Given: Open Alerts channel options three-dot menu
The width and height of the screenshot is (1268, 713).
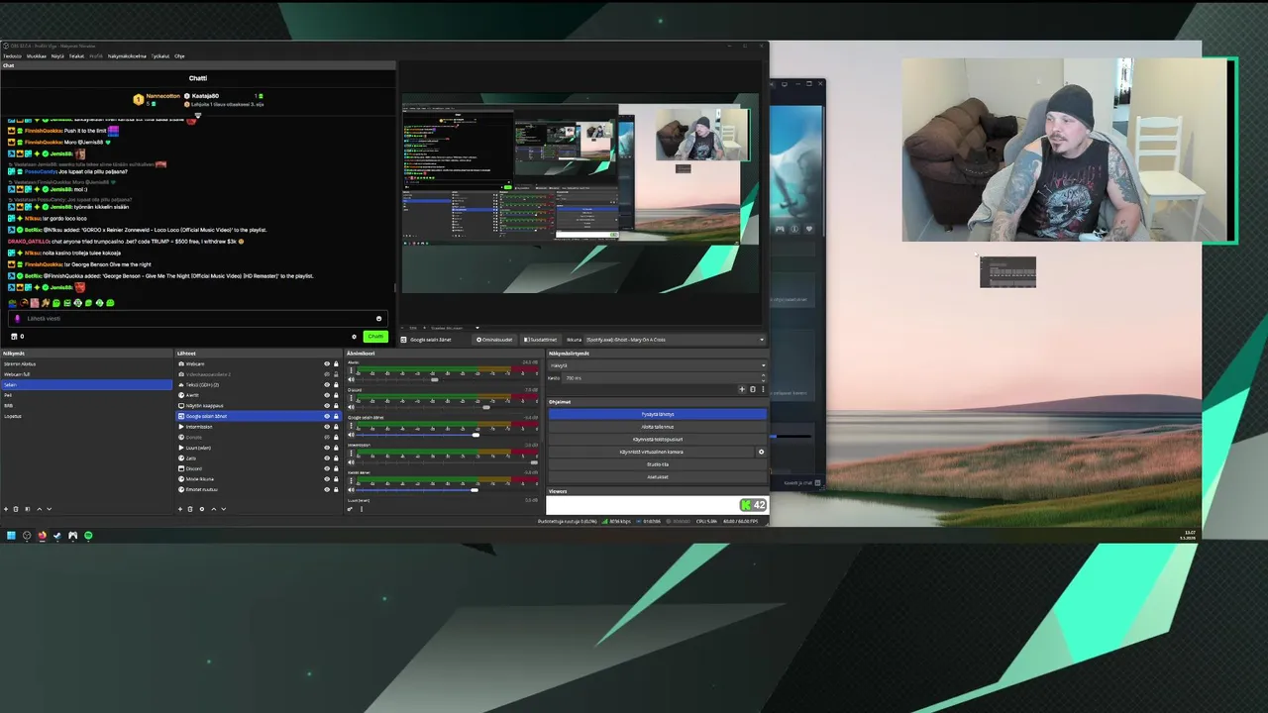Looking at the screenshot, I should point(351,370).
